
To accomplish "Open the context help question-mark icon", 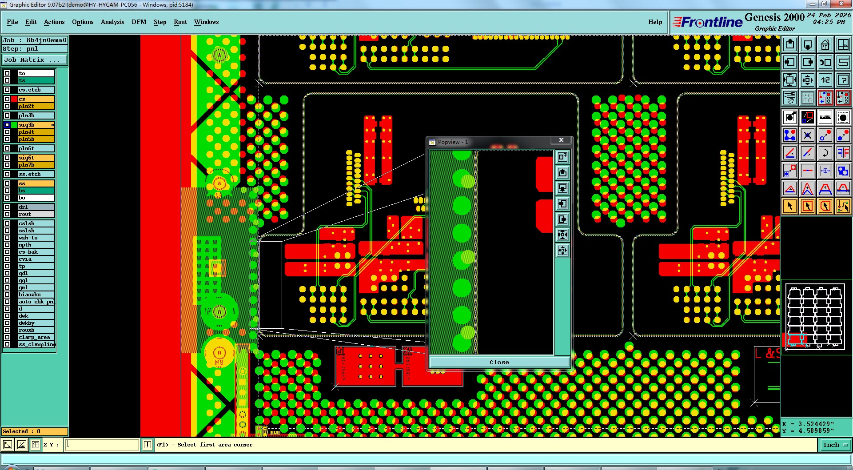I will (x=843, y=80).
